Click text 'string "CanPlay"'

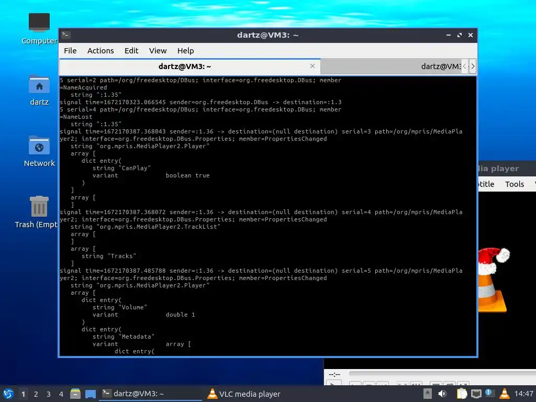121,168
